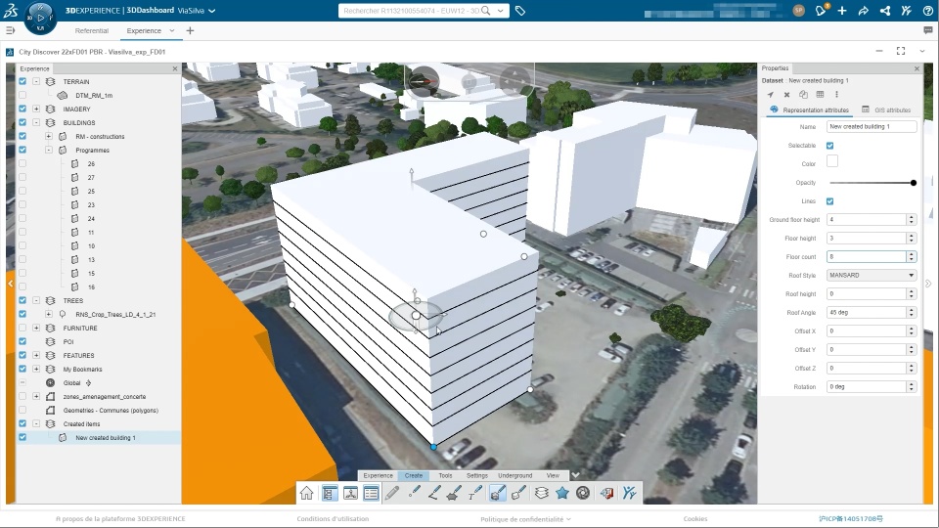Select the create building tool
This screenshot has height=528, width=939.
point(497,493)
